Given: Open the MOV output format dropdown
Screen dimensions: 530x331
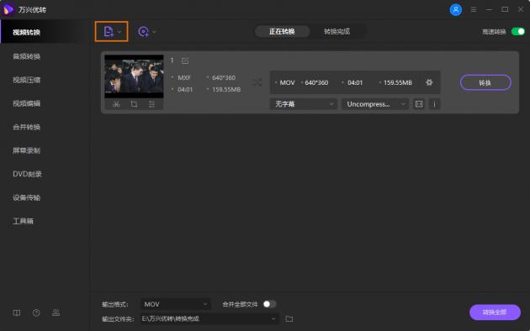Looking at the screenshot, I should click(x=176, y=304).
